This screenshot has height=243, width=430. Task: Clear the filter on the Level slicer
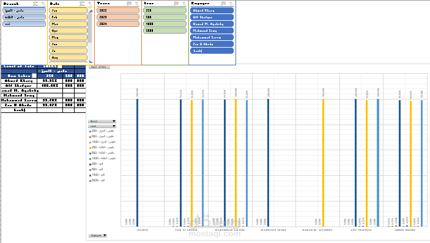[184, 3]
